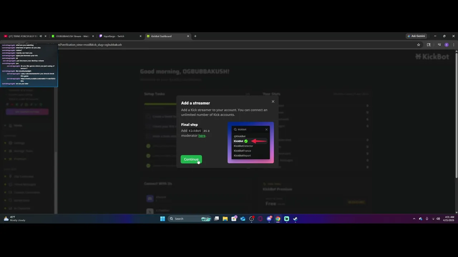Open Steam from the taskbar
Viewport: 458px width, 257px height.
(x=295, y=219)
